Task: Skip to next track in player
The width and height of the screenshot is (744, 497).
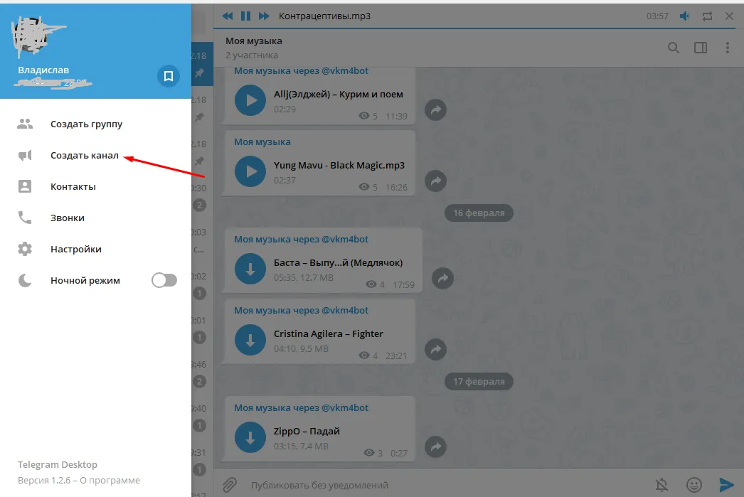Action: coord(264,16)
